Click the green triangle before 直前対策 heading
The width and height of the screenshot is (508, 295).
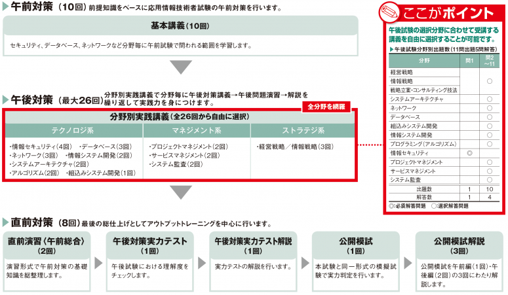tap(6, 223)
